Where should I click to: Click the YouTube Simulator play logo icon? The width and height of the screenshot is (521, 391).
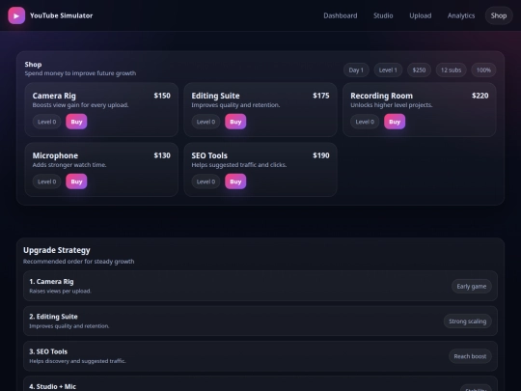[x=16, y=15]
